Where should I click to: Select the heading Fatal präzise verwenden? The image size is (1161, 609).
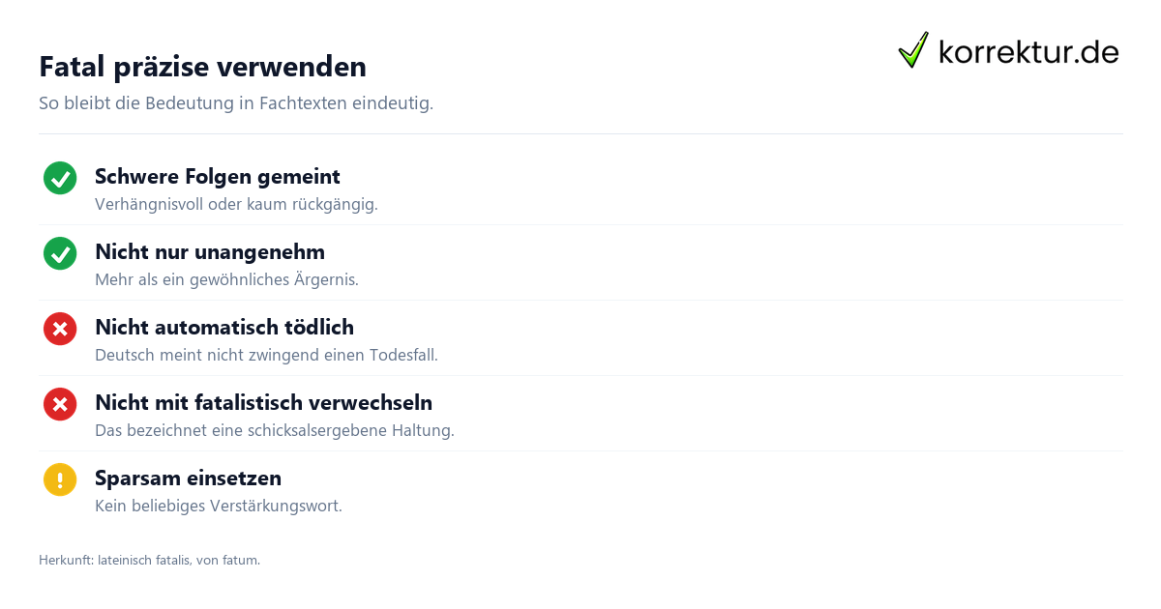[x=202, y=67]
